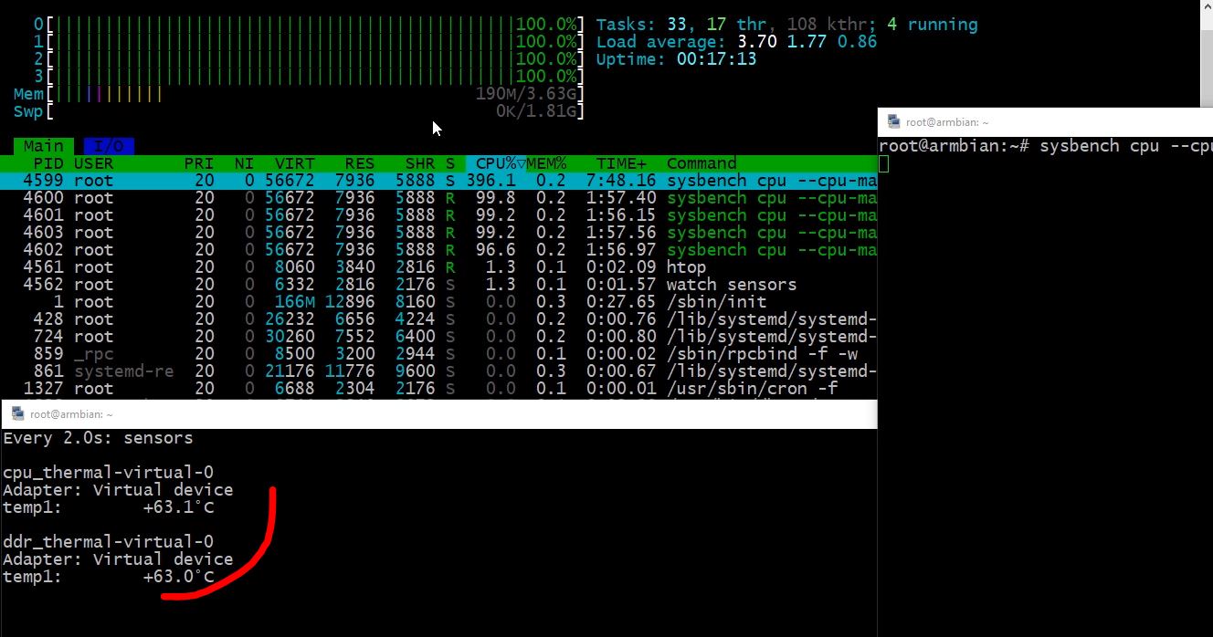Screen dimensions: 1213x637
Task: Click the PID column header
Action: tap(47, 163)
